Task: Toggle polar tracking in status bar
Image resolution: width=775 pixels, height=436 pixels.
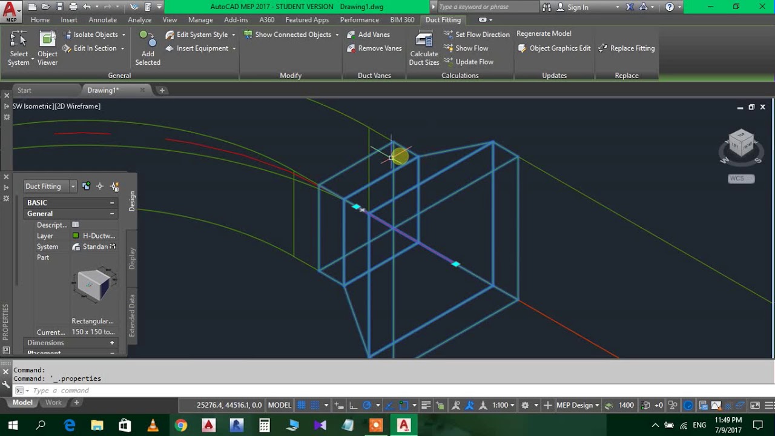Action: pos(367,405)
